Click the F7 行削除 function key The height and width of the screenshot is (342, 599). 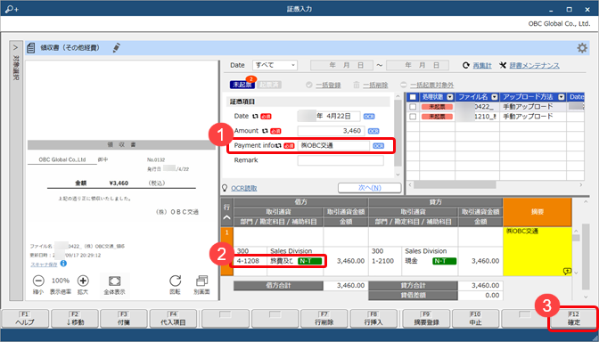[x=324, y=318]
